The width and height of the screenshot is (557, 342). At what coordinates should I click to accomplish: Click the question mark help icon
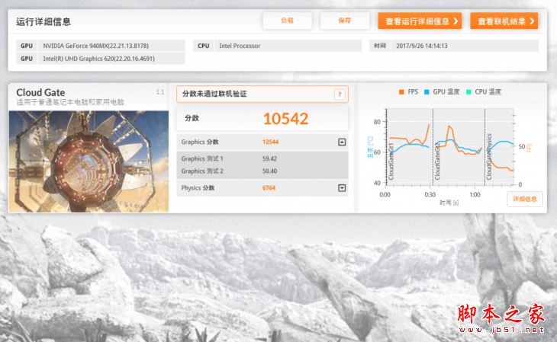(x=340, y=94)
